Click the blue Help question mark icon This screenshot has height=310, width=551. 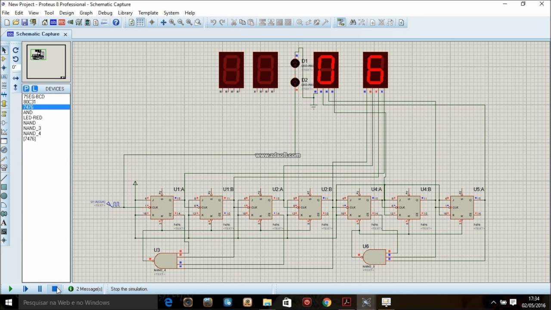coord(116,22)
